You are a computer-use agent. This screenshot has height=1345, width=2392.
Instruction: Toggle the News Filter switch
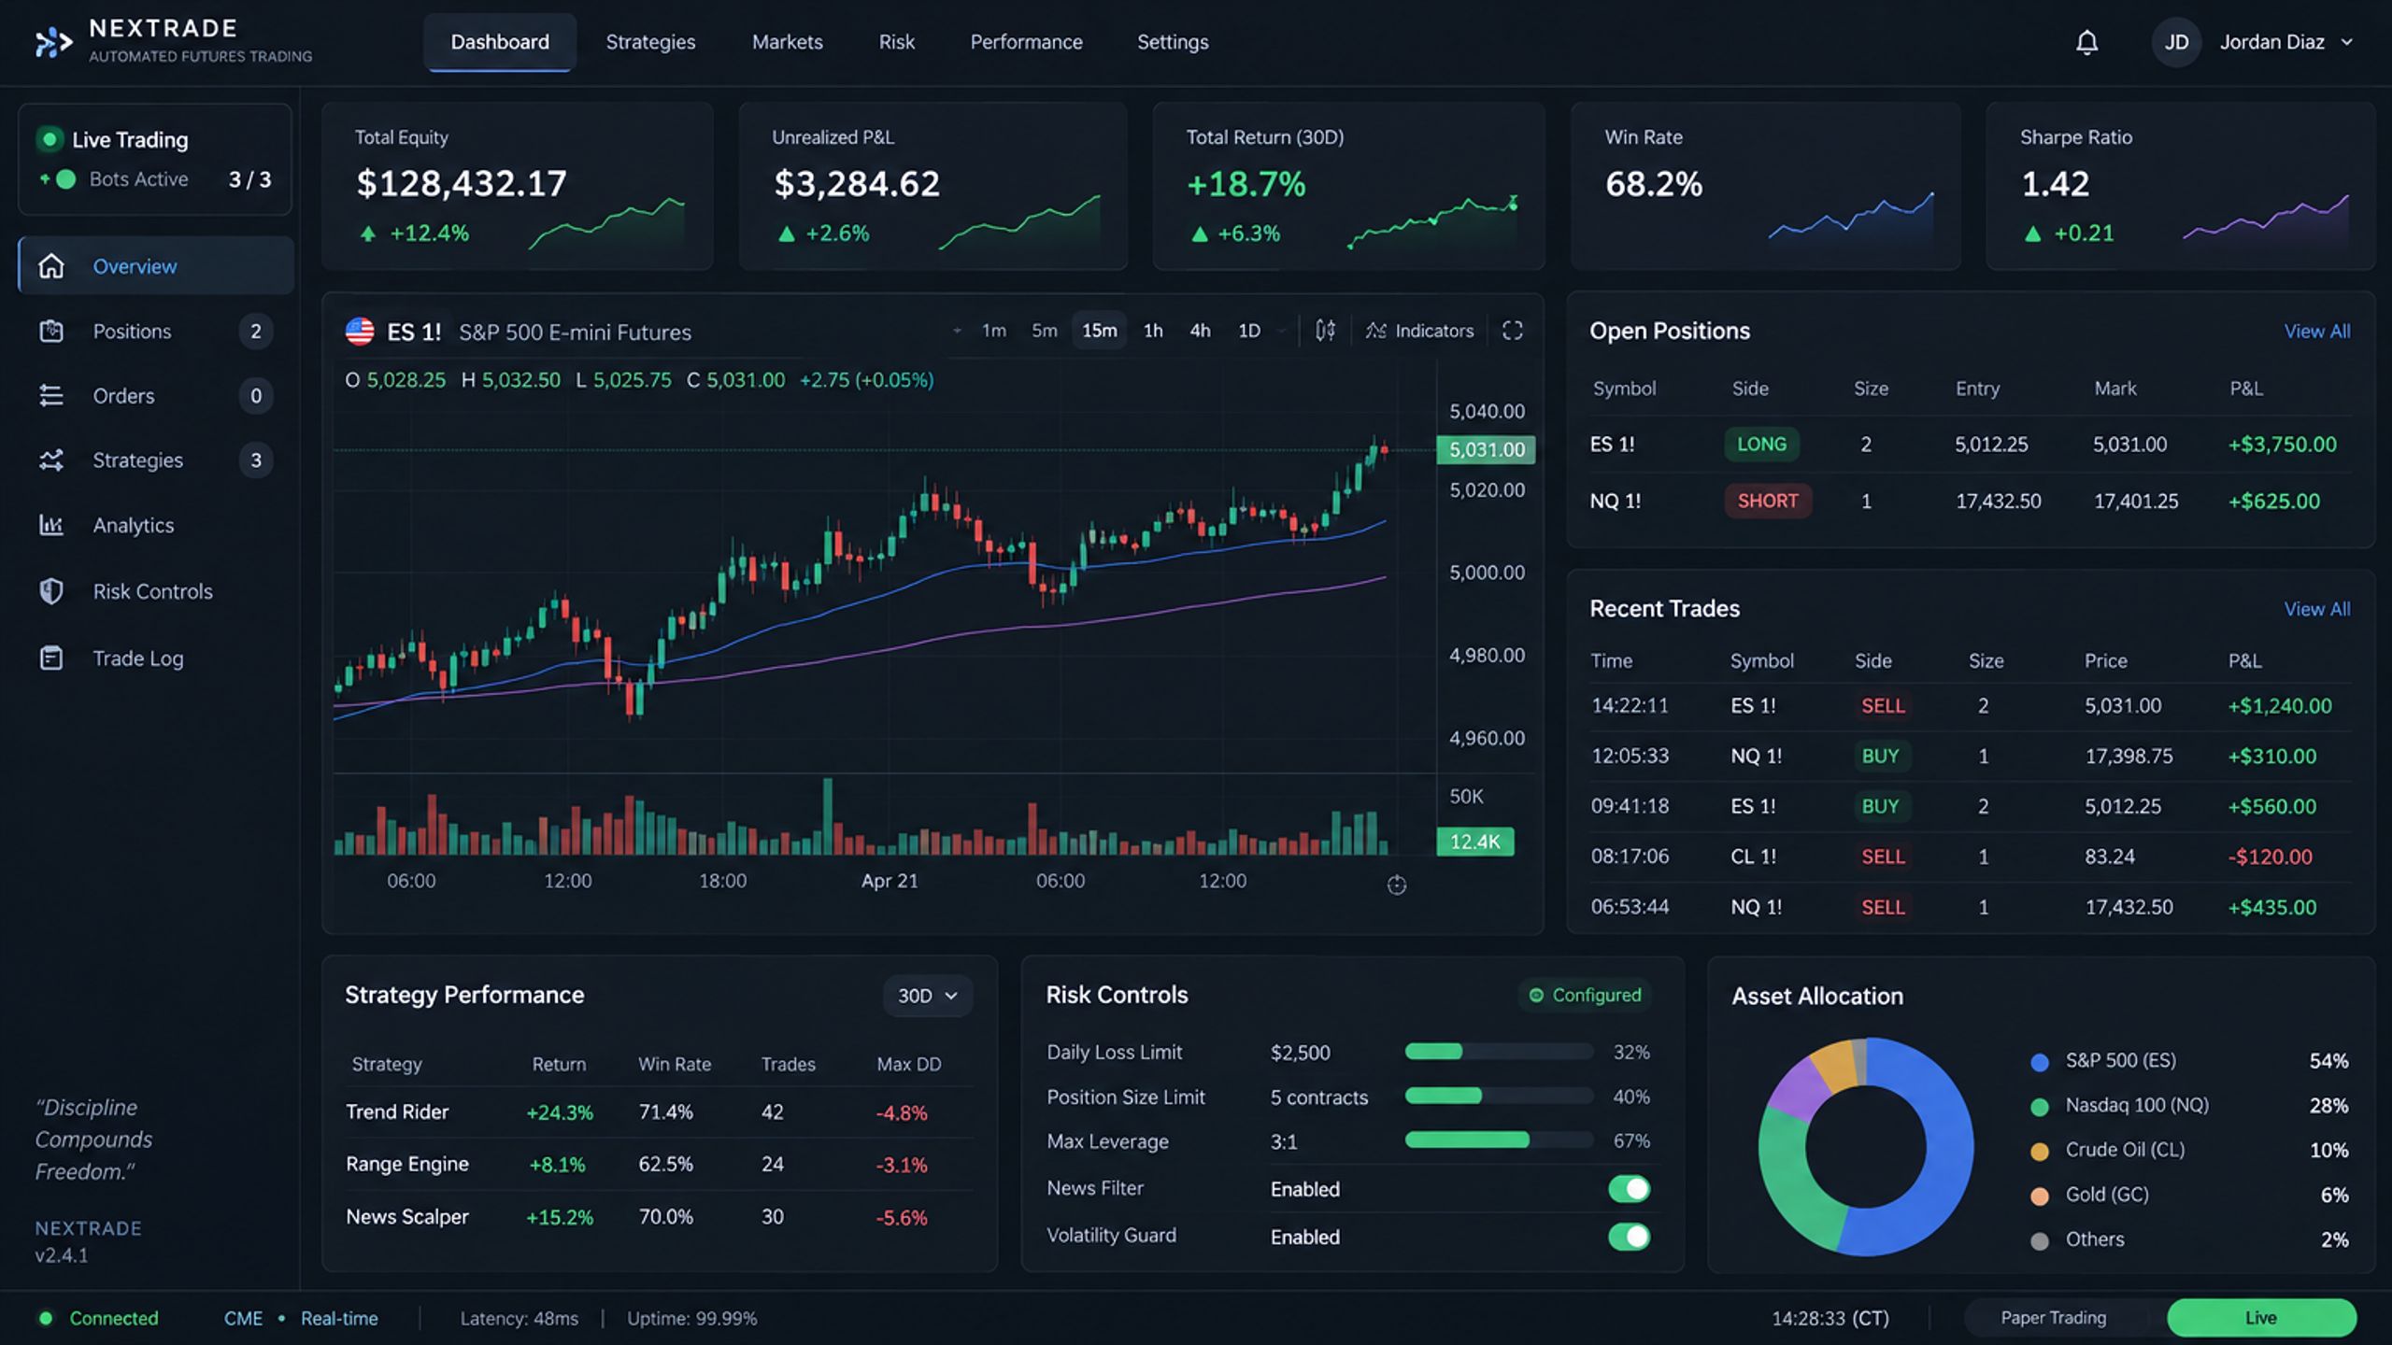pyautogui.click(x=1629, y=1189)
